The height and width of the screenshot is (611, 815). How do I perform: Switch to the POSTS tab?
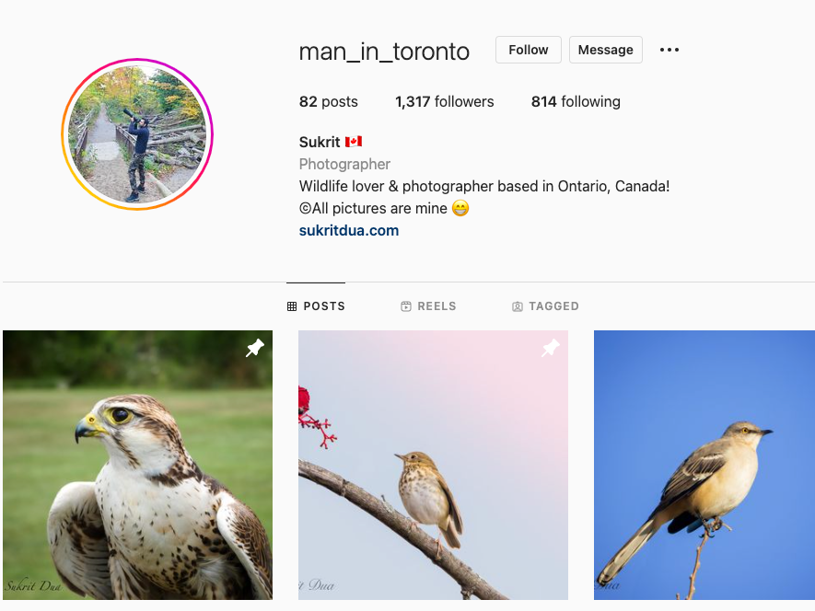tap(316, 306)
